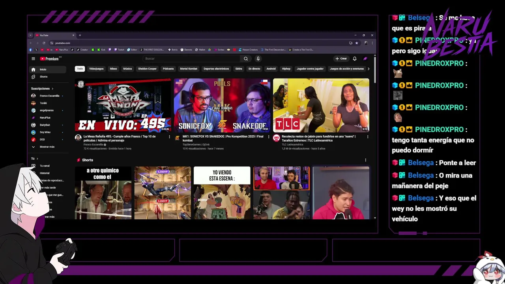The width and height of the screenshot is (505, 284).
Task: Open the angelysaras subscription
Action: click(48, 110)
